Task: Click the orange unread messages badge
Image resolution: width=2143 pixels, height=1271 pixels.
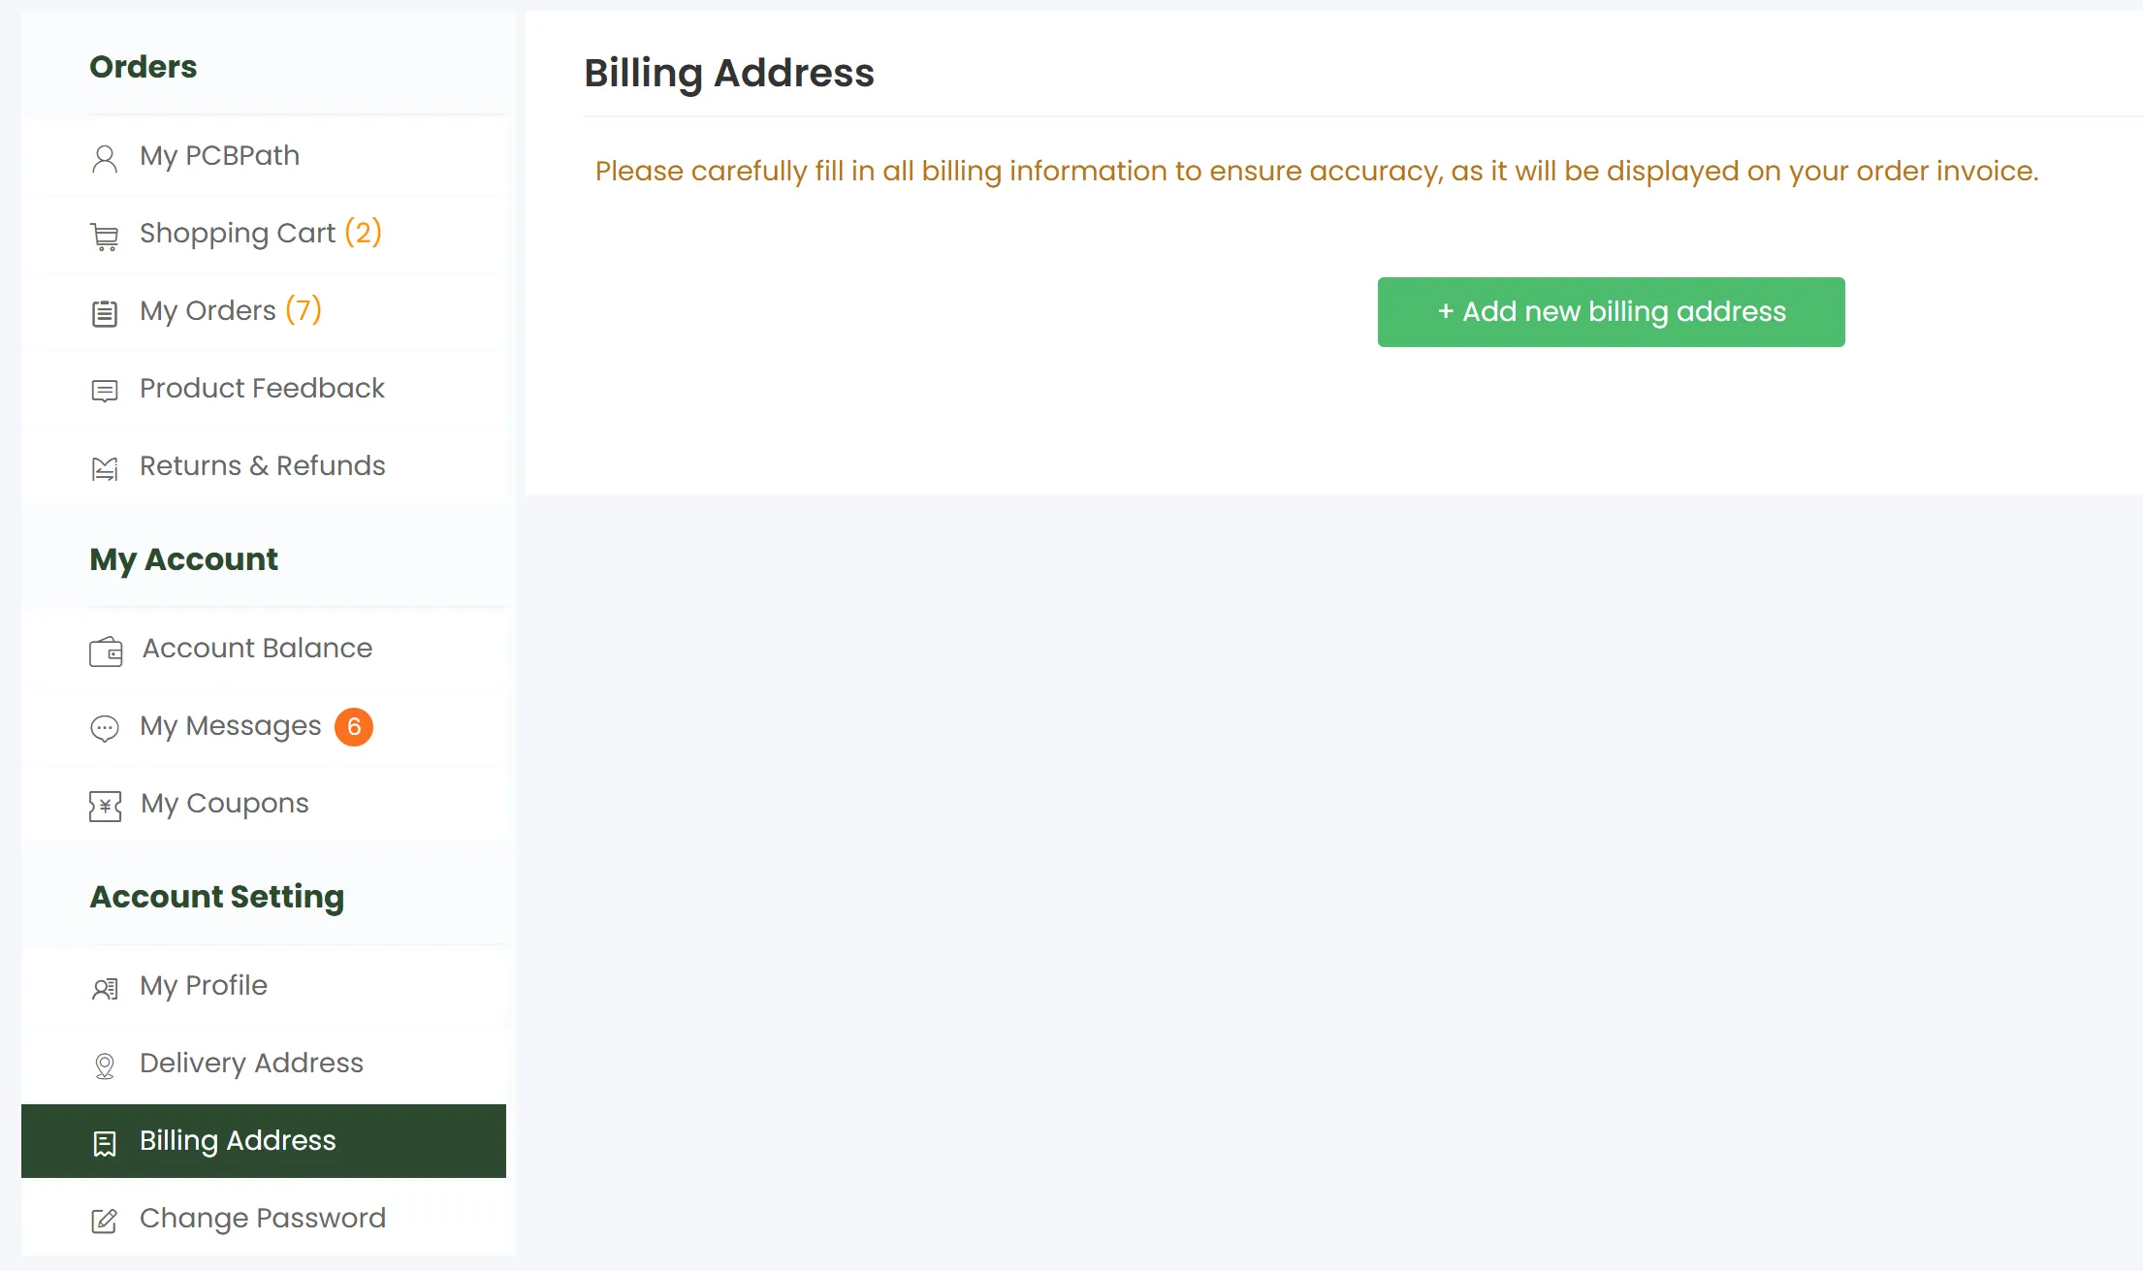Action: (x=354, y=727)
